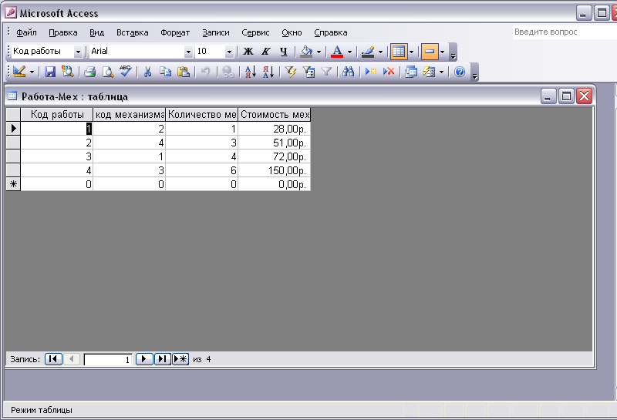Click the line color pencil icon
Viewport: 617px width, 420px height.
pyautogui.click(x=368, y=52)
